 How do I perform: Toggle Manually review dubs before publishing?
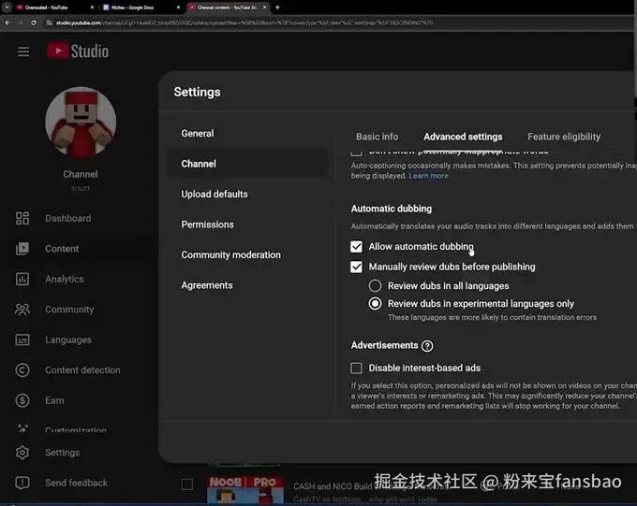[356, 267]
